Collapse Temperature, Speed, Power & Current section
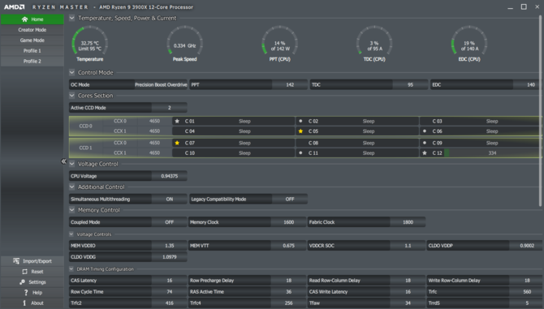The height and width of the screenshot is (309, 544). (x=71, y=18)
